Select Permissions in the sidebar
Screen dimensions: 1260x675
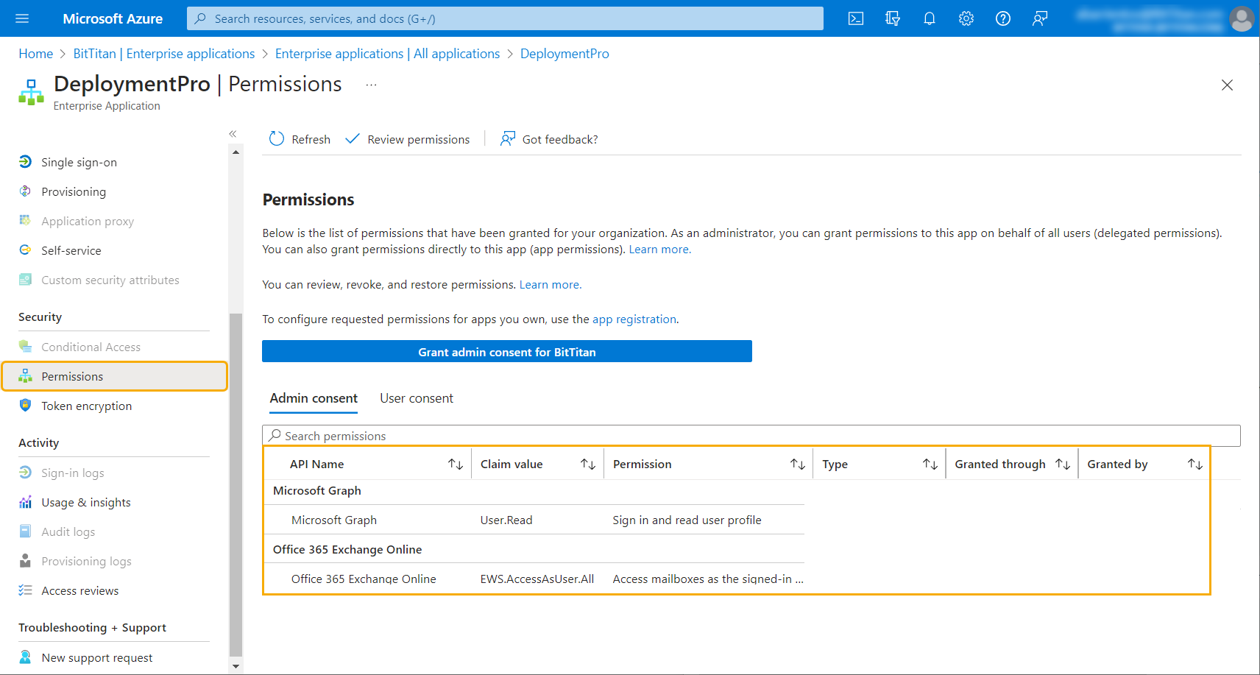point(114,376)
